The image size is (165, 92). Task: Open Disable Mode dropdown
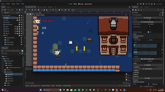(155, 61)
